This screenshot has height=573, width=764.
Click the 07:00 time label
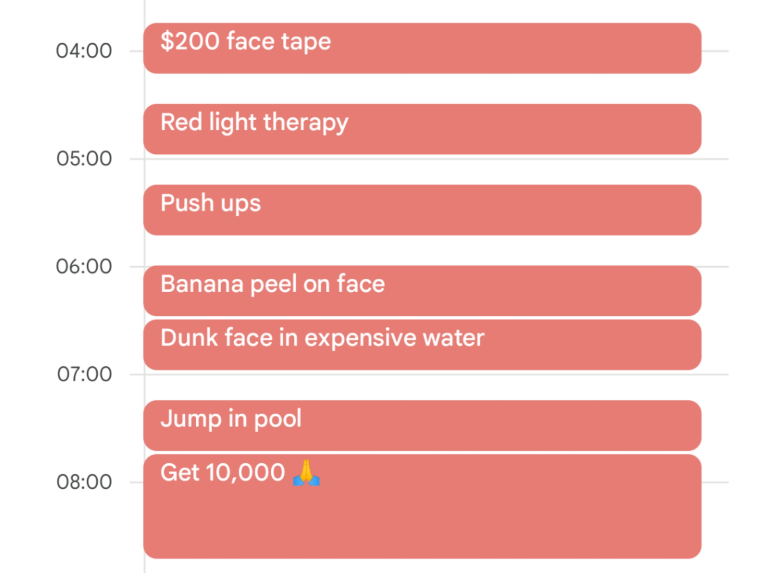coord(84,374)
